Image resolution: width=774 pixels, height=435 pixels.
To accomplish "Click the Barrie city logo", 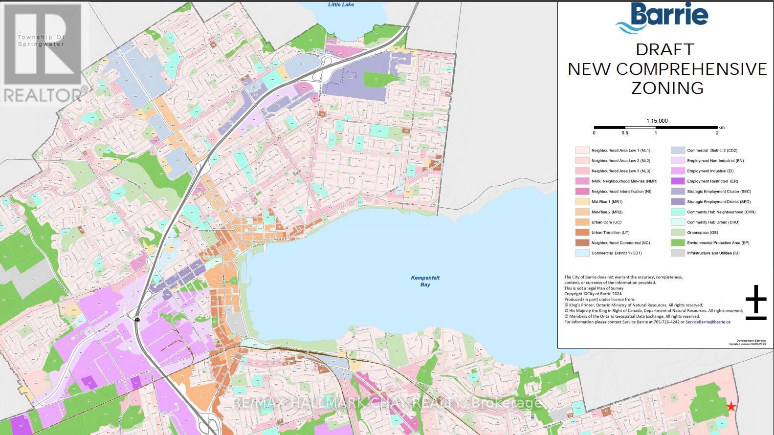I will point(664,18).
